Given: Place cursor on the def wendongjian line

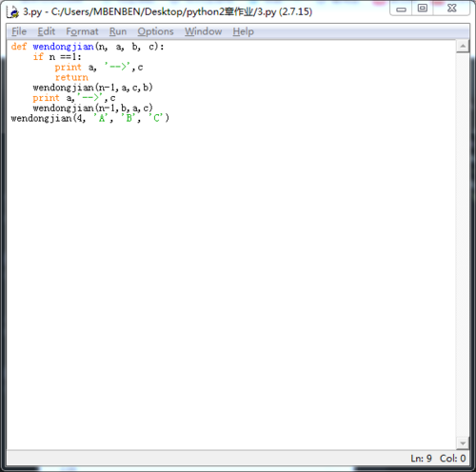Looking at the screenshot, I should [88, 47].
